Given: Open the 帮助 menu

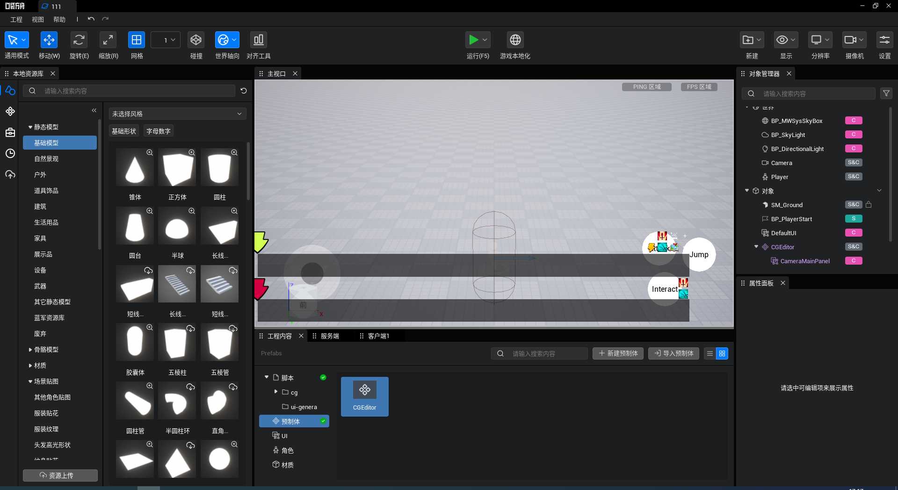Looking at the screenshot, I should click(x=59, y=19).
